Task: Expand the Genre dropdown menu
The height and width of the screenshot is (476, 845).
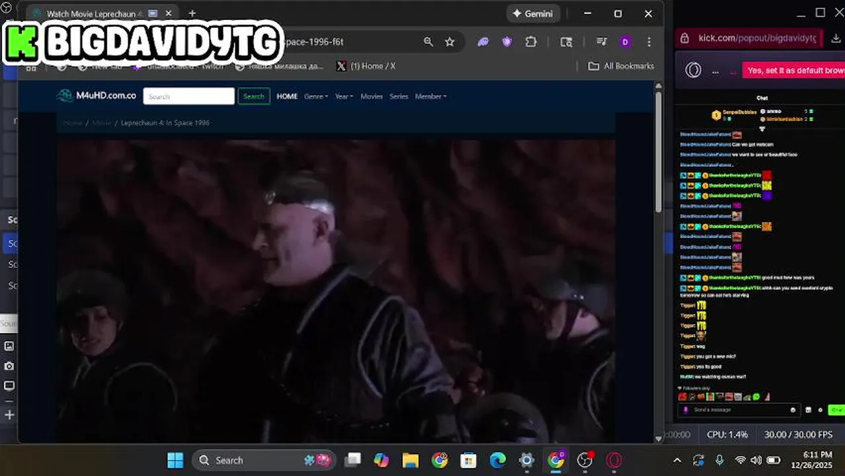Action: coord(316,97)
